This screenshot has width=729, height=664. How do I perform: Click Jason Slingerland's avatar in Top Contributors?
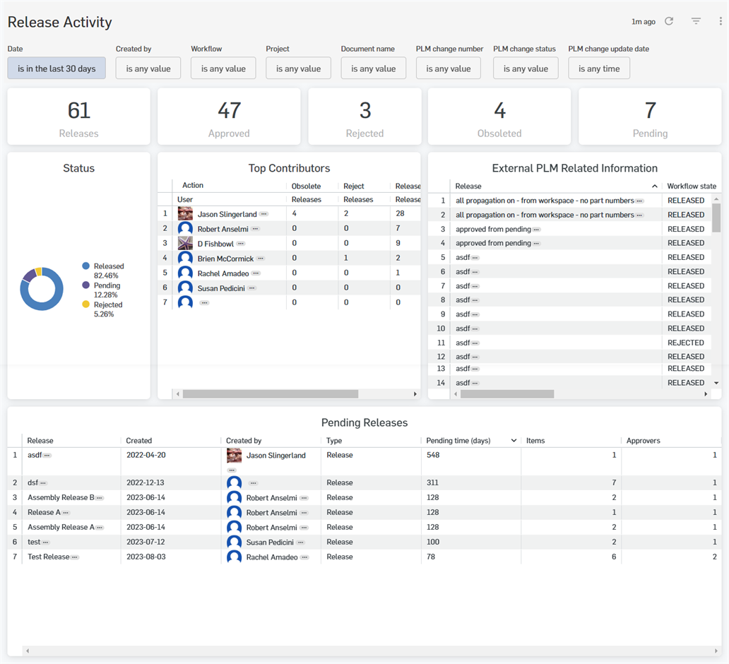(x=185, y=214)
